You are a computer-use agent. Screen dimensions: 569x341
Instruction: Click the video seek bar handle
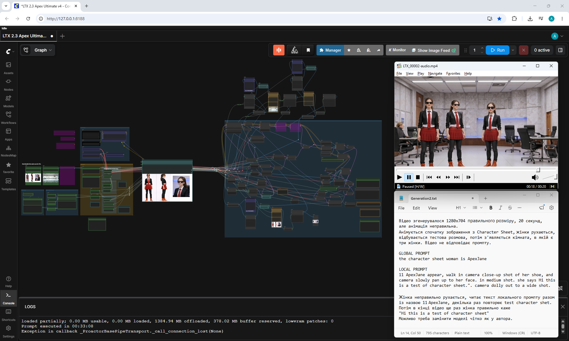coord(538,170)
